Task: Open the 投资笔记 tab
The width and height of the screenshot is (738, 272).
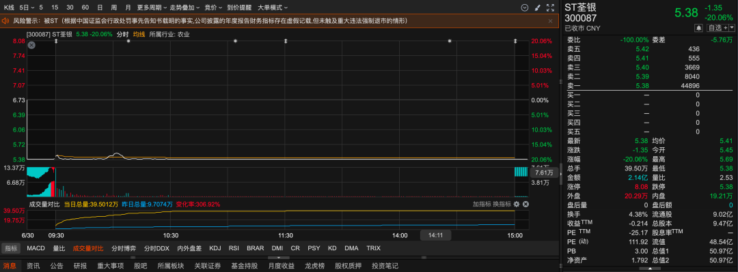Action: (385, 266)
